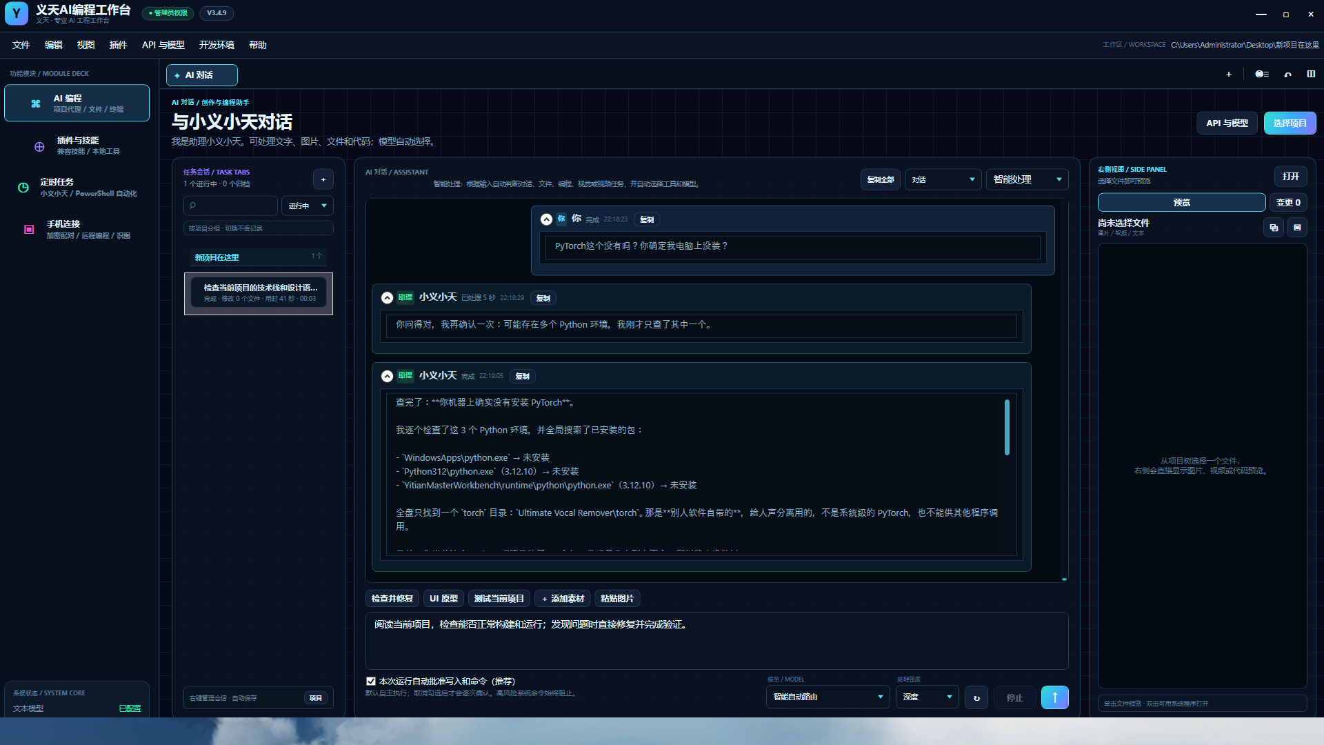
Task: Click the 添加素材 button
Action: point(563,599)
